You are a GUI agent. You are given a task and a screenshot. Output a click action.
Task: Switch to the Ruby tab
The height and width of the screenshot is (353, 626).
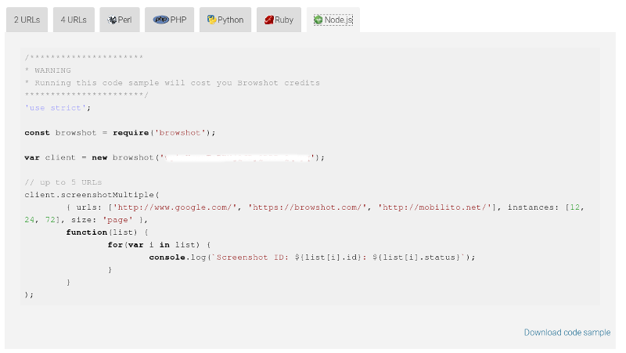[x=279, y=20]
